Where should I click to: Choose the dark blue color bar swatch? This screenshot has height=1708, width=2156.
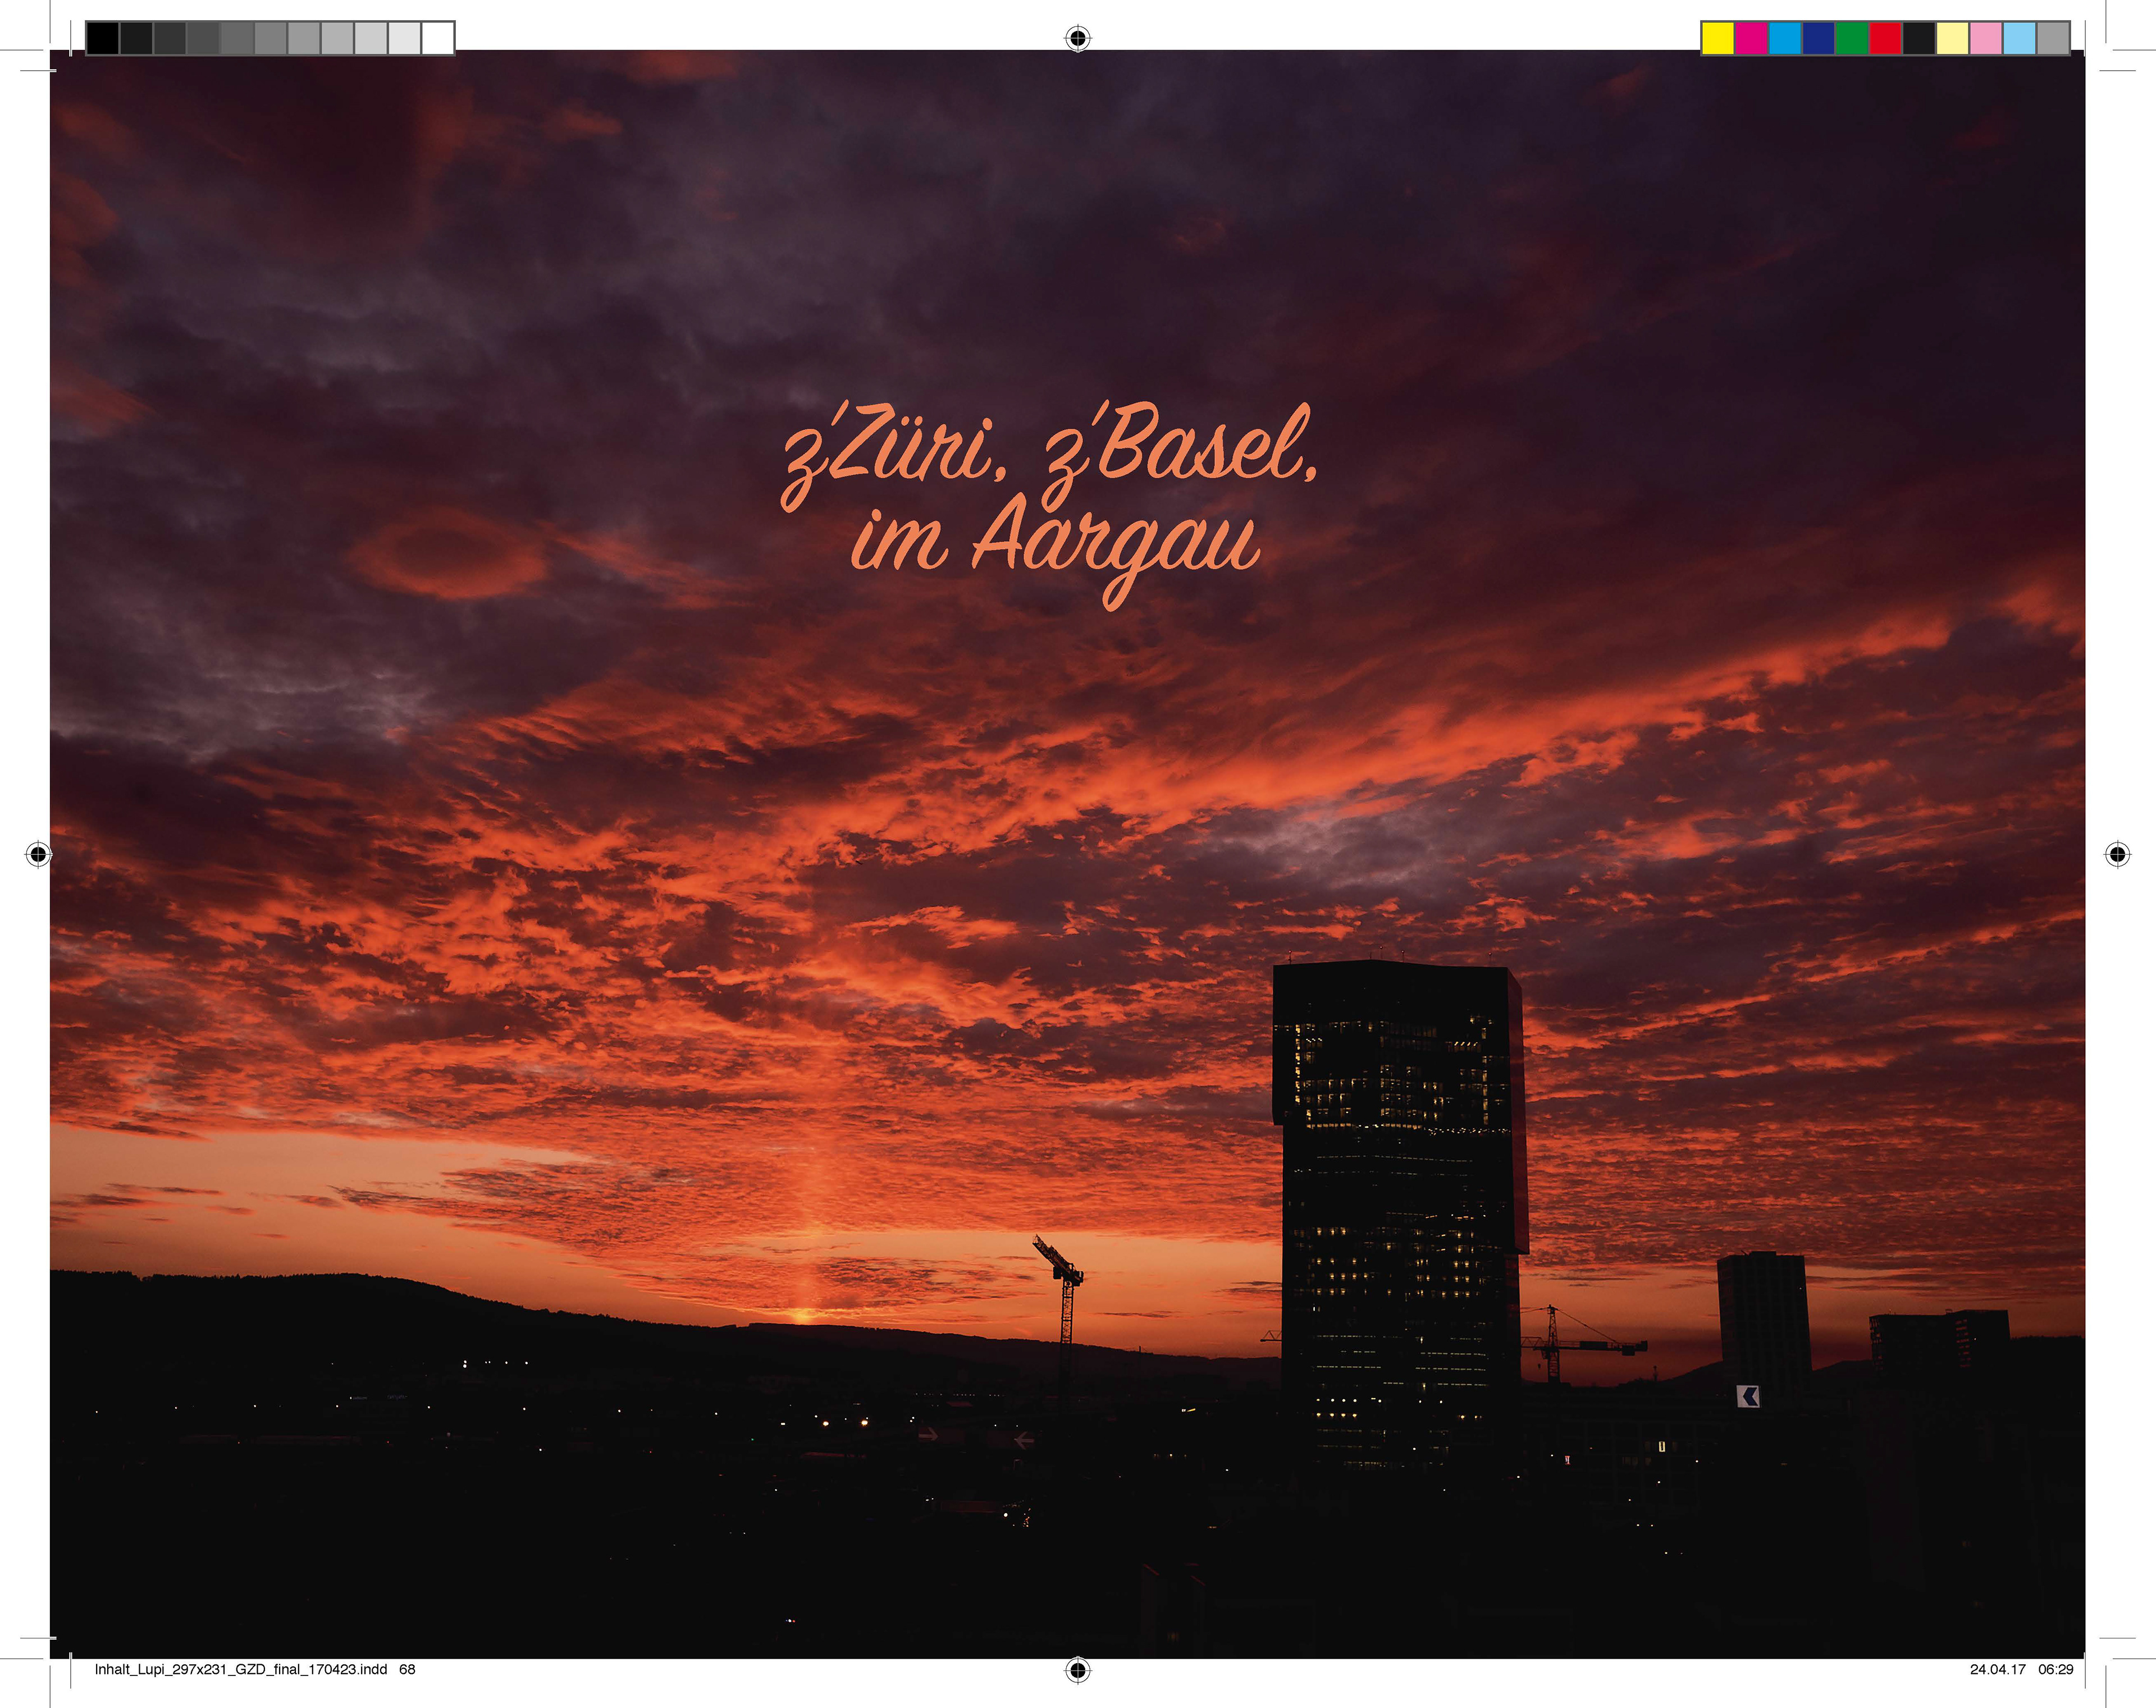pyautogui.click(x=1818, y=38)
